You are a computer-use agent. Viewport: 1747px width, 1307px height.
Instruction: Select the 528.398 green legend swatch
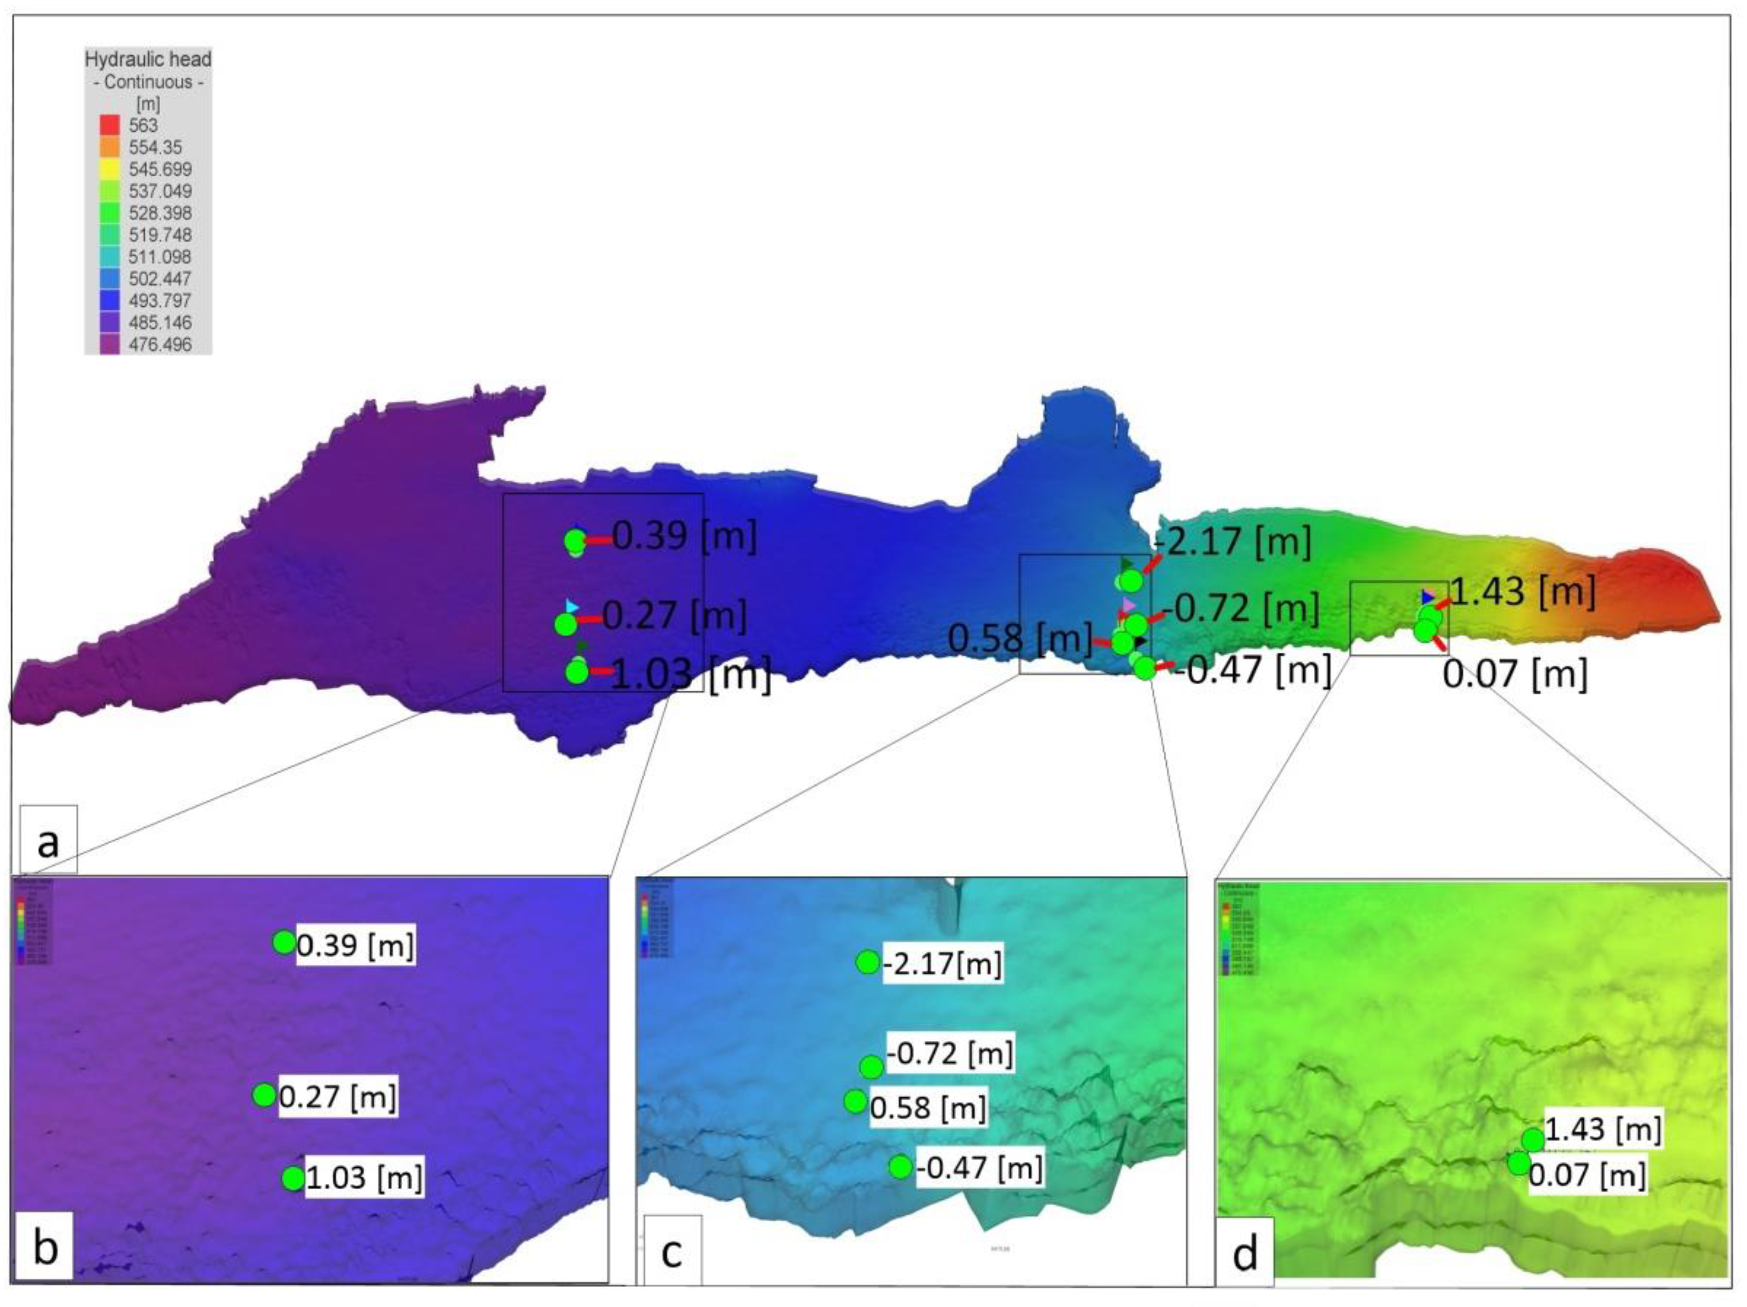(x=110, y=213)
